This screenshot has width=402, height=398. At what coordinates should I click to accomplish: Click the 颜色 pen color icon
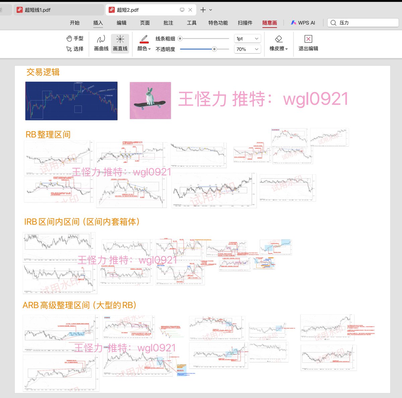pyautogui.click(x=143, y=39)
